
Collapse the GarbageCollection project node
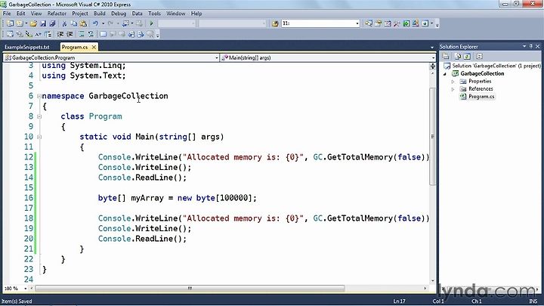click(445, 74)
